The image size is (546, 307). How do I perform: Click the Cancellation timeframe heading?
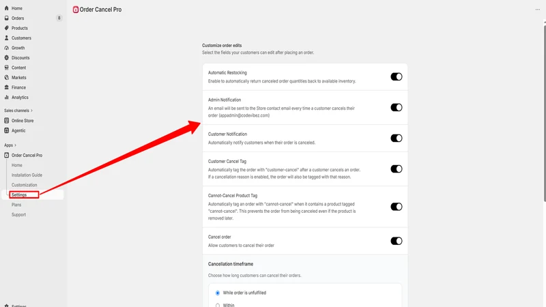(231, 264)
